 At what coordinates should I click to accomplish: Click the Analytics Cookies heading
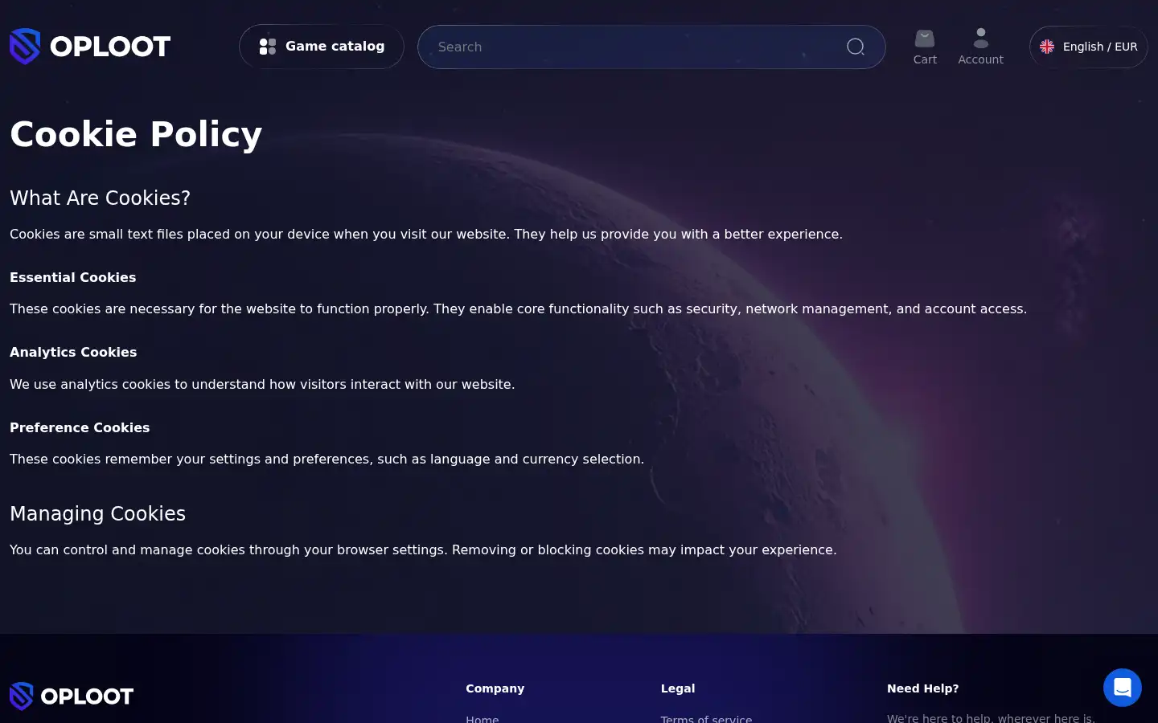pos(73,352)
